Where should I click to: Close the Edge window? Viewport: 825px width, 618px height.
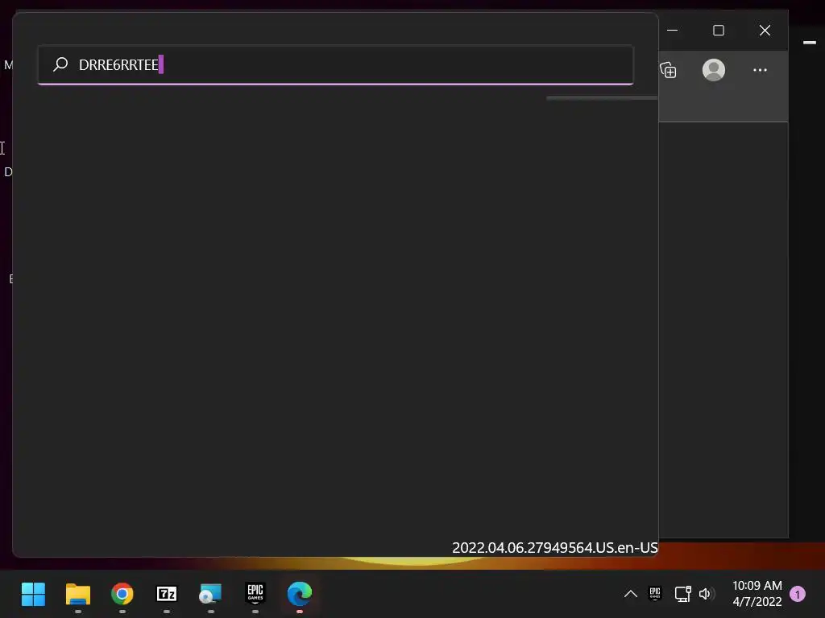pos(765,31)
